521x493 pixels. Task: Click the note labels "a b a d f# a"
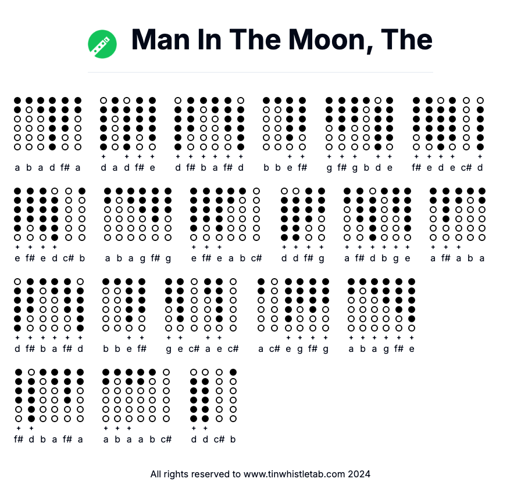pos(48,168)
